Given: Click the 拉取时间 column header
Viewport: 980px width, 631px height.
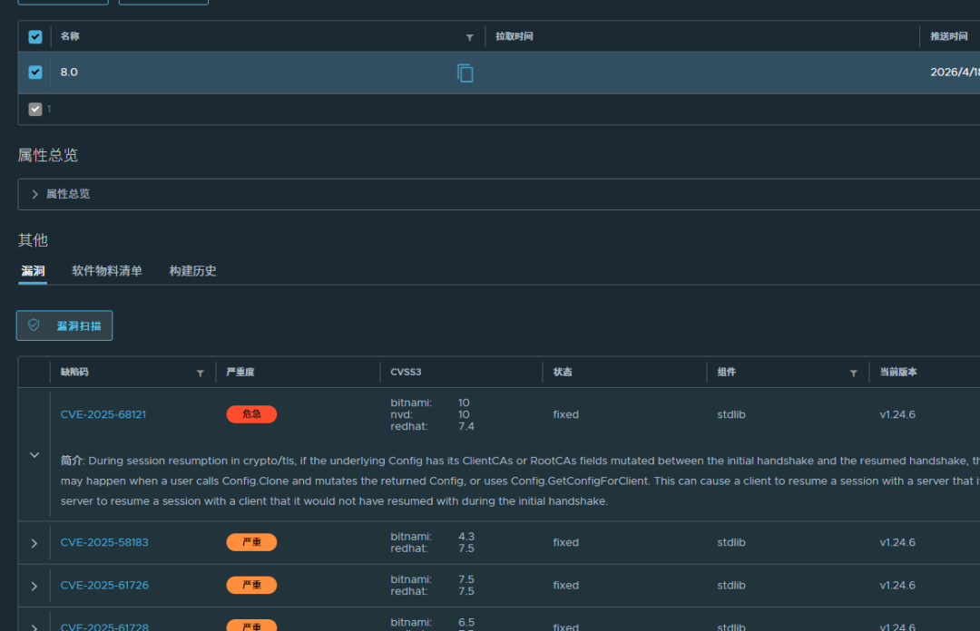Looking at the screenshot, I should (x=514, y=37).
